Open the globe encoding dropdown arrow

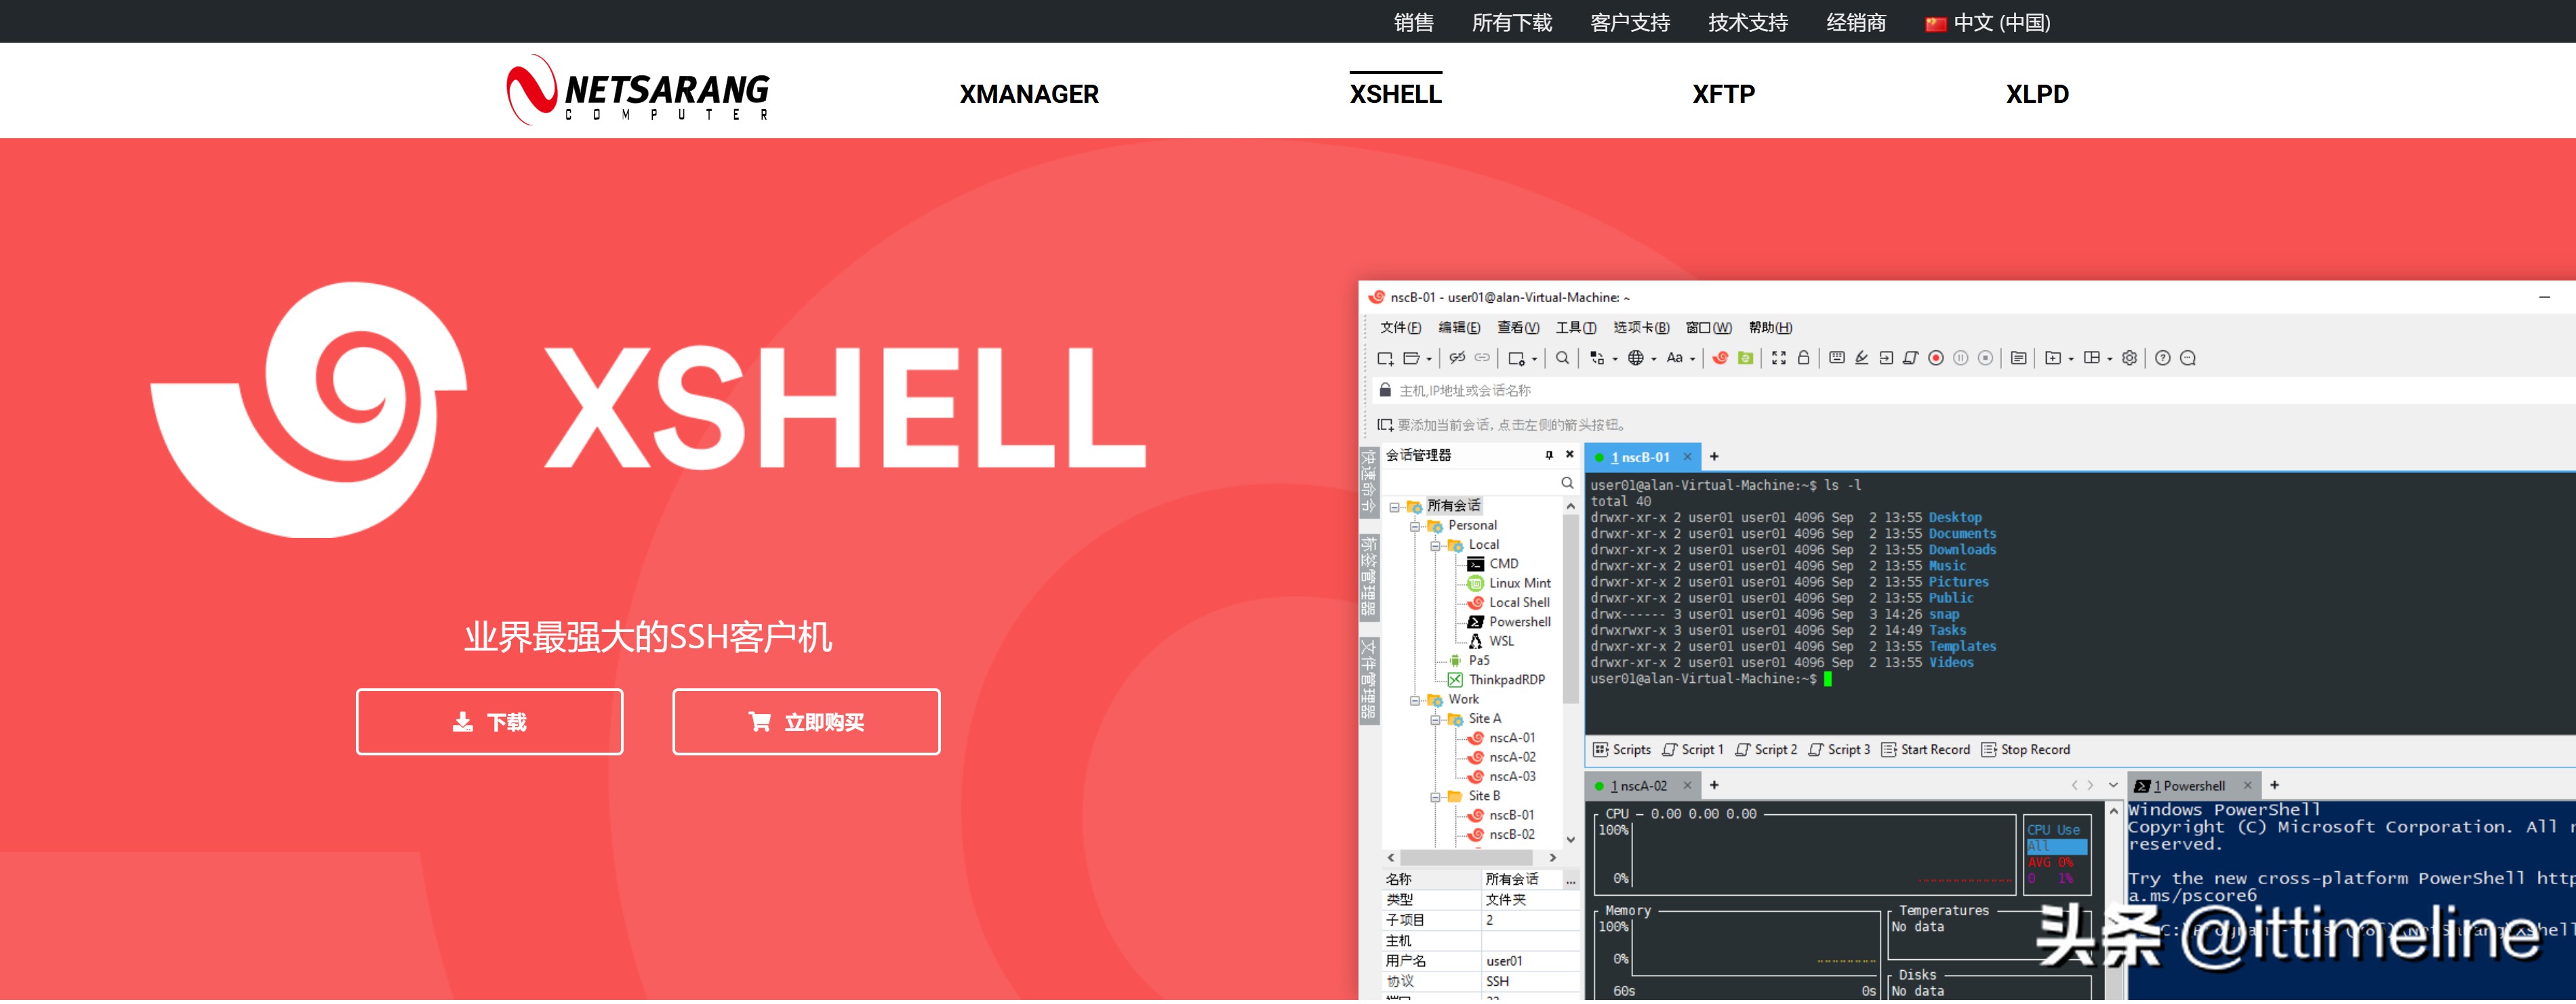(x=1654, y=360)
